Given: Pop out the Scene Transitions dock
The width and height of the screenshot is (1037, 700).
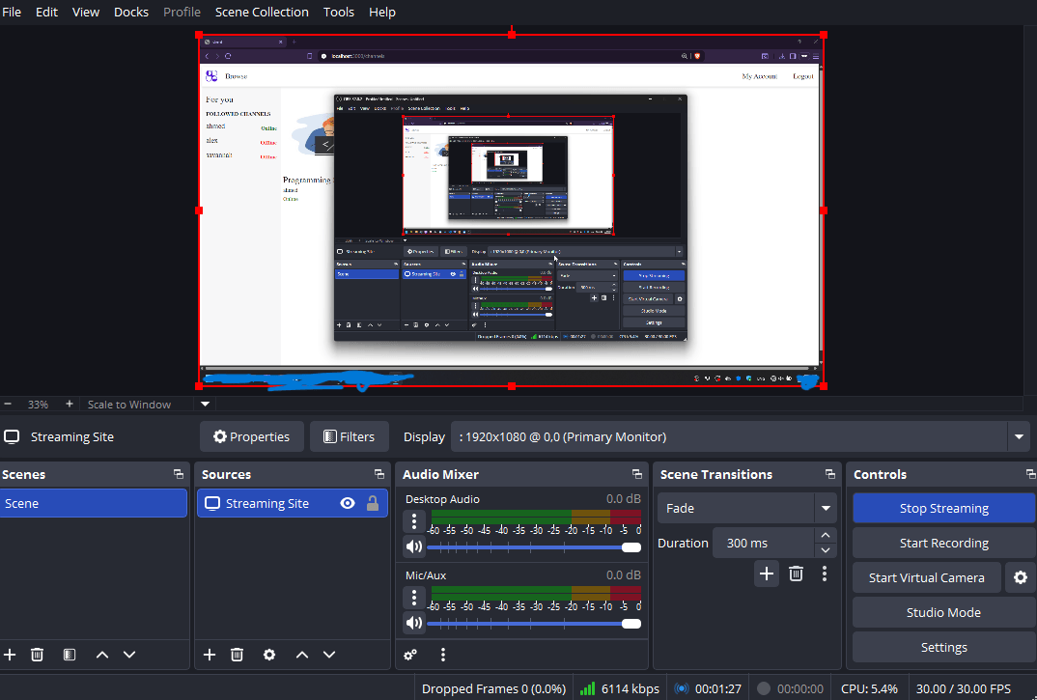Looking at the screenshot, I should coord(830,474).
